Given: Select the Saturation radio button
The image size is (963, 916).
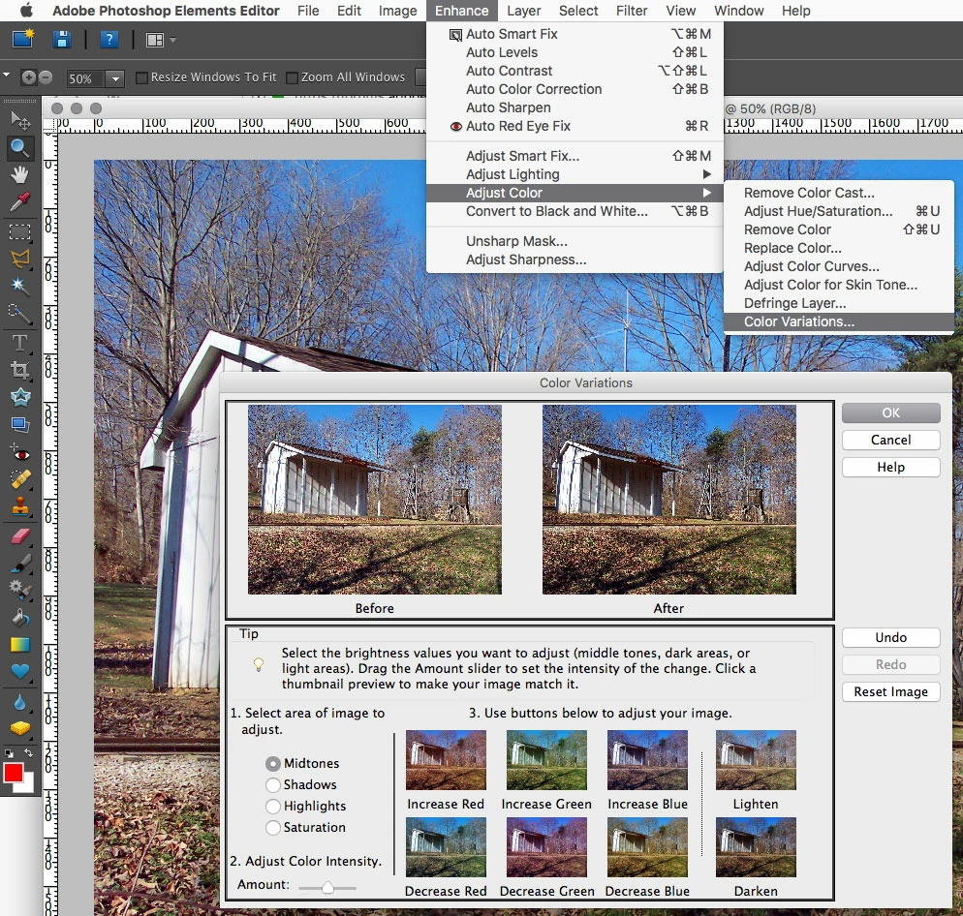Looking at the screenshot, I should point(272,828).
